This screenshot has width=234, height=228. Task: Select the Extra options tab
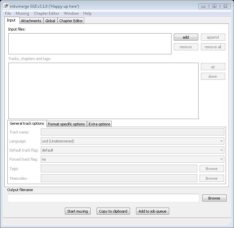click(99, 124)
